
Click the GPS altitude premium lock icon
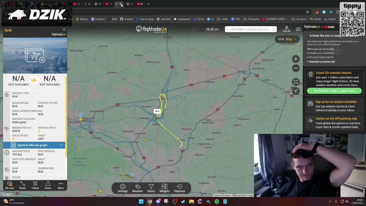pos(13,139)
